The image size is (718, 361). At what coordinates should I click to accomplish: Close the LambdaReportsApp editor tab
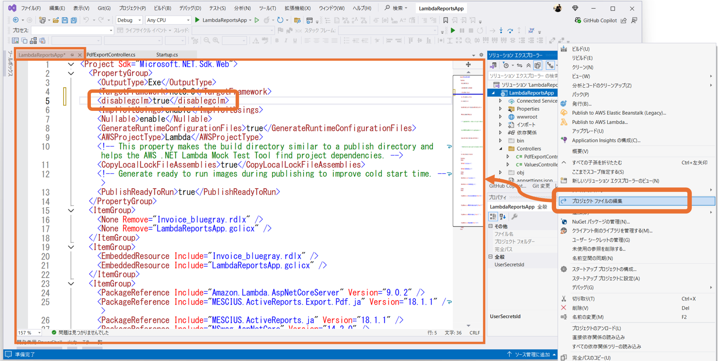click(x=80, y=55)
